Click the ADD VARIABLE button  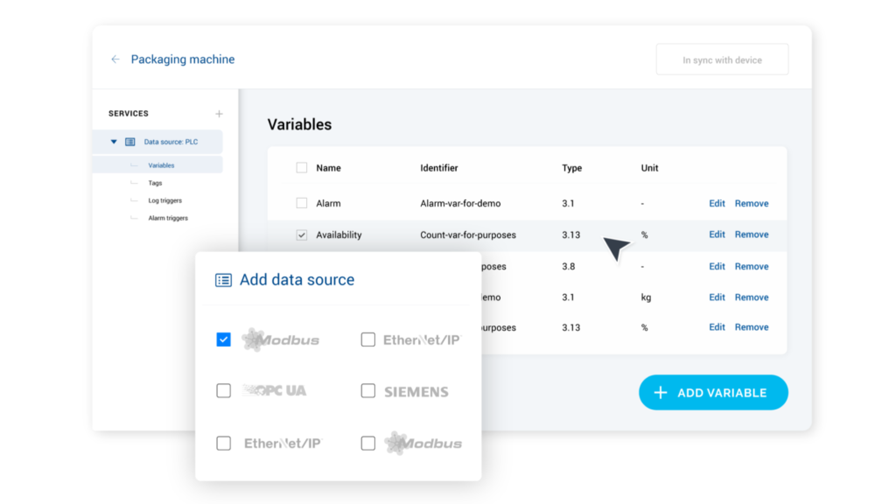coord(713,392)
